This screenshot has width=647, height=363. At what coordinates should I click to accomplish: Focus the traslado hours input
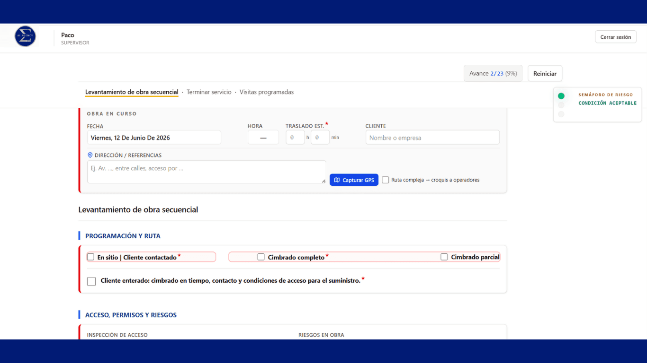coord(295,138)
